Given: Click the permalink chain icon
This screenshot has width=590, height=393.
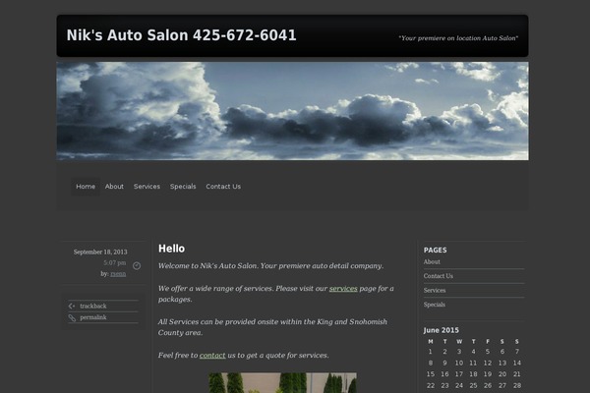Looking at the screenshot, I should [72, 317].
